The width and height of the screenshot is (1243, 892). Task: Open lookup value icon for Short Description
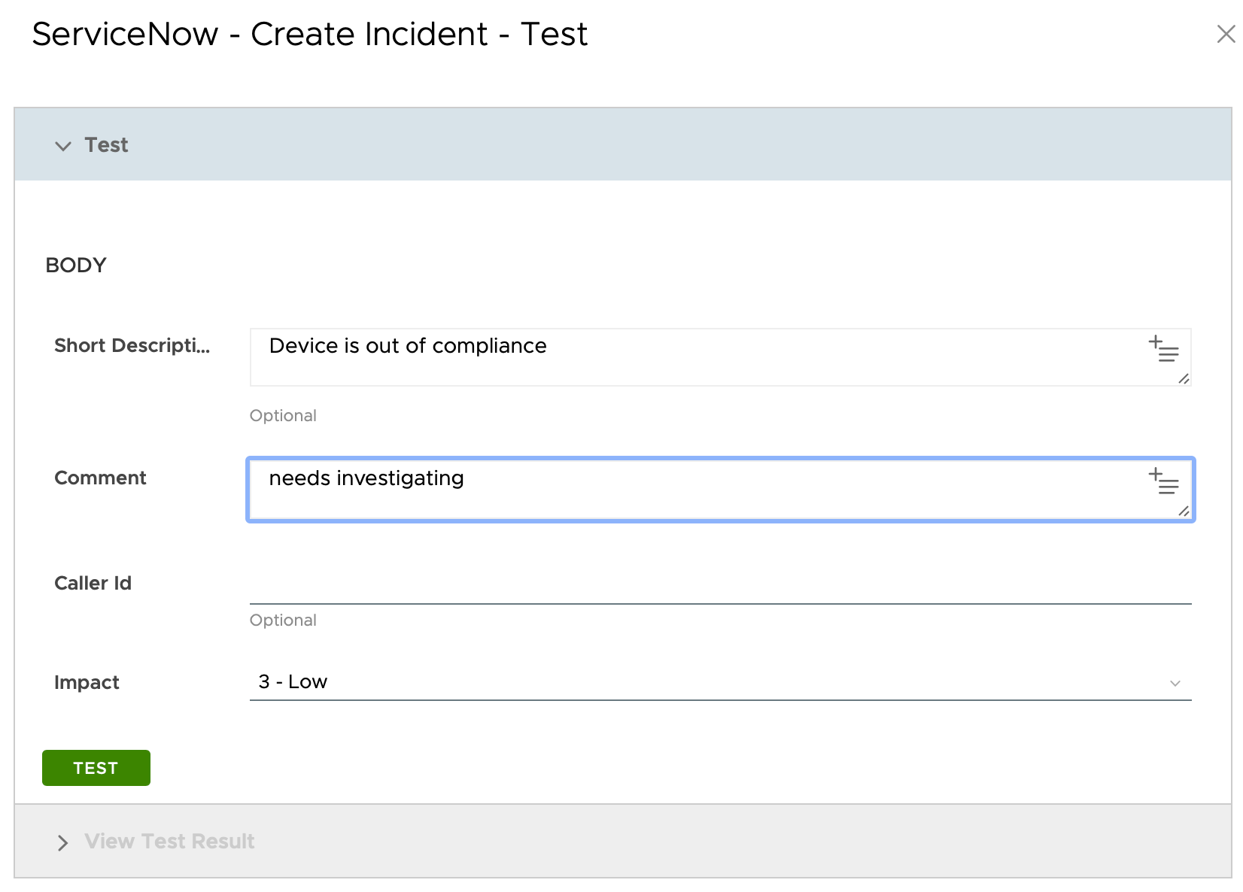[x=1163, y=349]
